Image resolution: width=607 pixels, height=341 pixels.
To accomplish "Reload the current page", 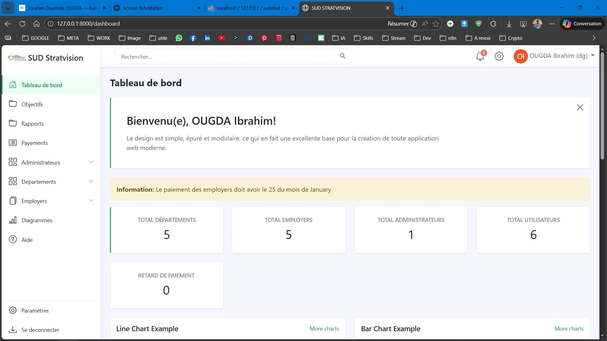I will pyautogui.click(x=22, y=24).
